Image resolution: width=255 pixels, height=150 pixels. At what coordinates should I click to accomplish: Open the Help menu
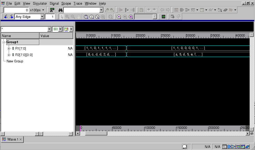[102, 3]
